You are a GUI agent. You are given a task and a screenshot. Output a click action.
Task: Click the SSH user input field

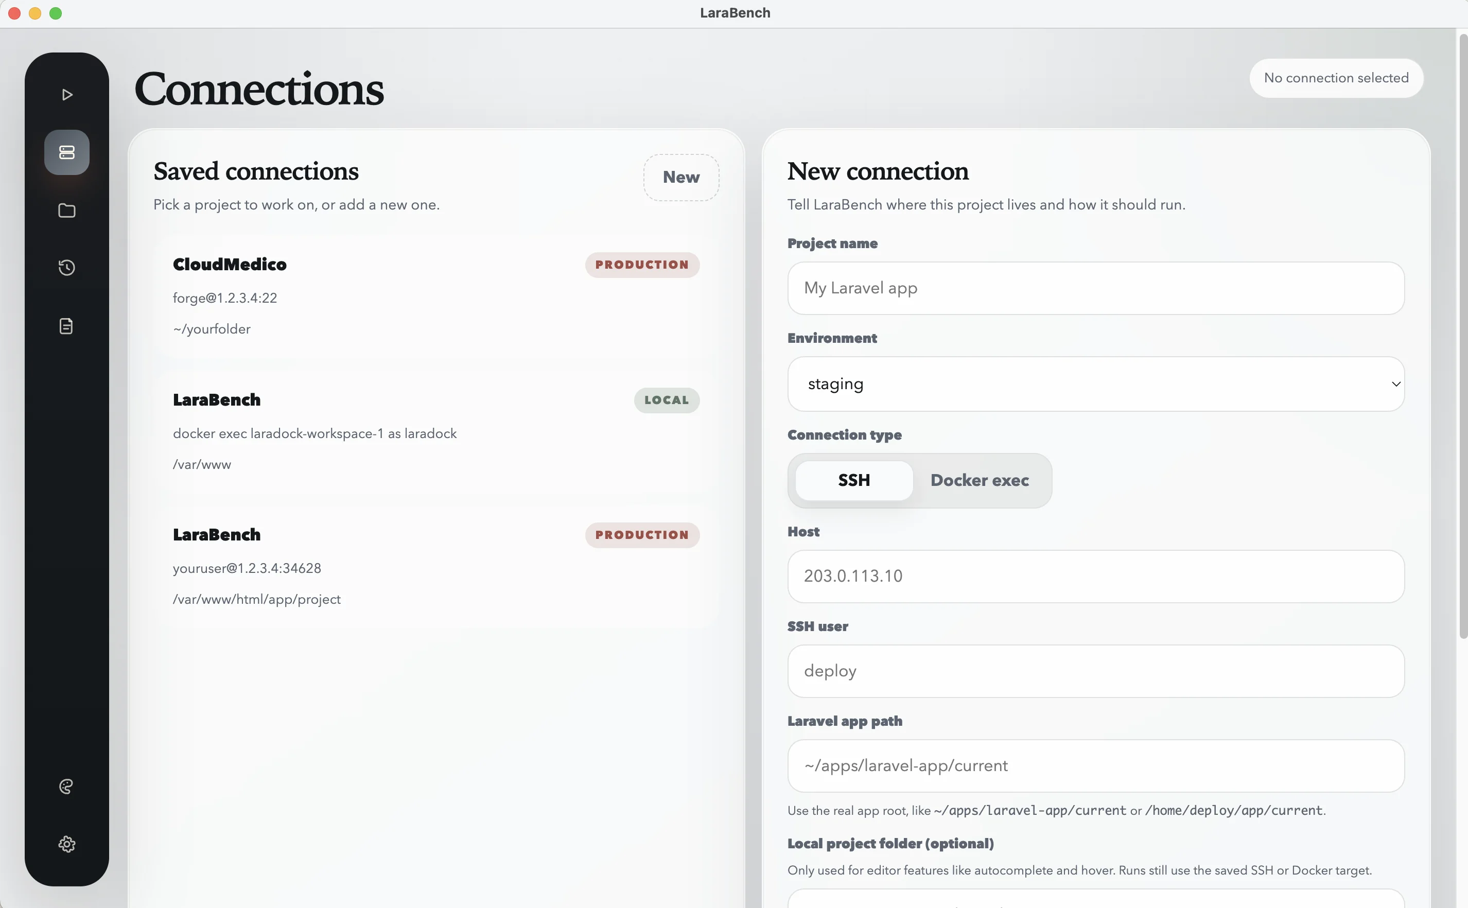click(x=1096, y=671)
